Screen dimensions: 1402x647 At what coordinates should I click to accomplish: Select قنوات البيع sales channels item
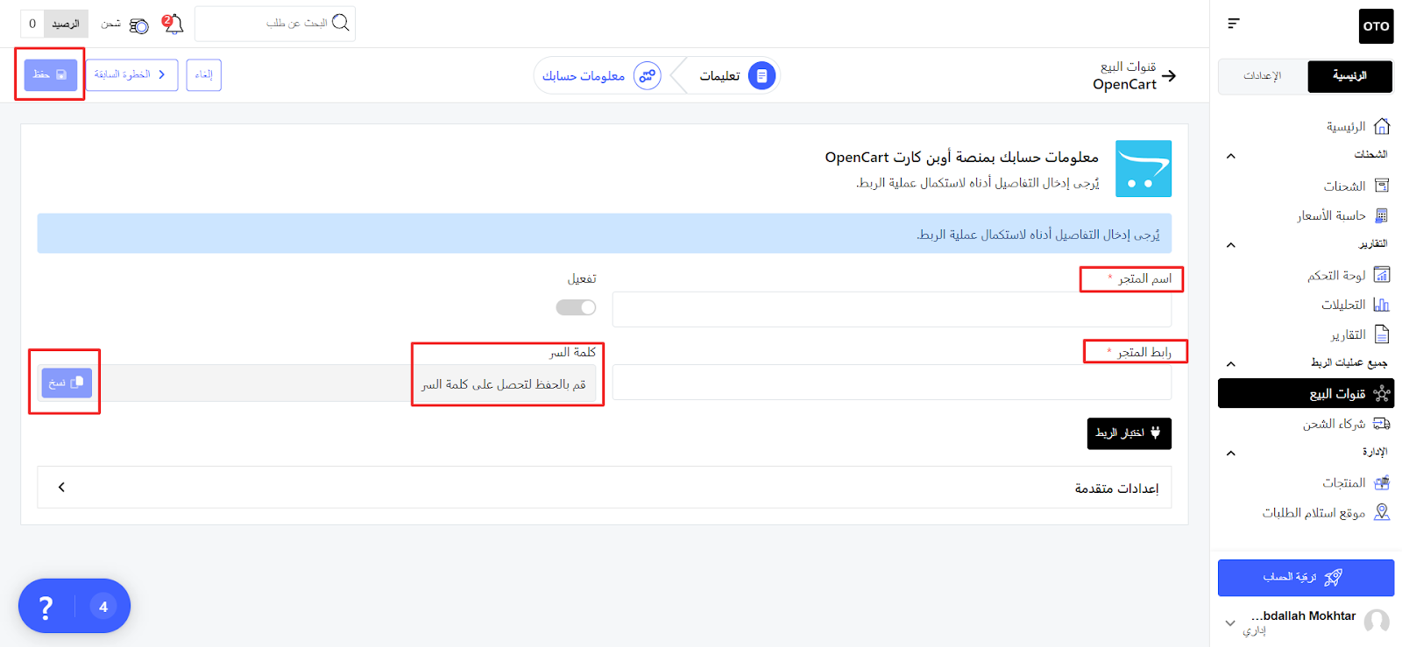1306,393
